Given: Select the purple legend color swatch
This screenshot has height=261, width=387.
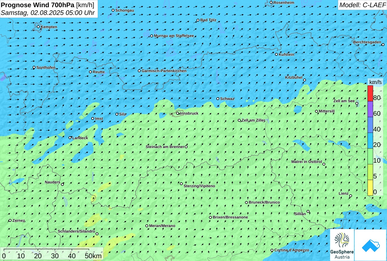Looking at the screenshot, I should pyautogui.click(x=370, y=109).
